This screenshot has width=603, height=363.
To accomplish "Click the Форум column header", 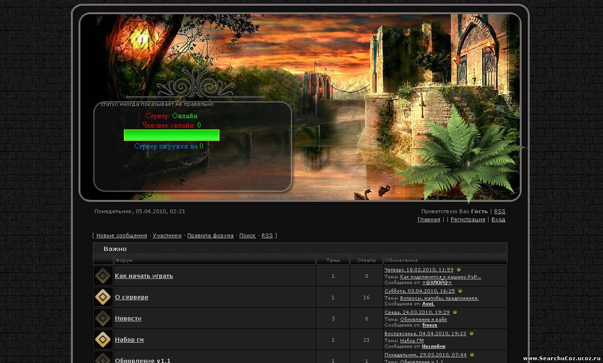I will 215,260.
